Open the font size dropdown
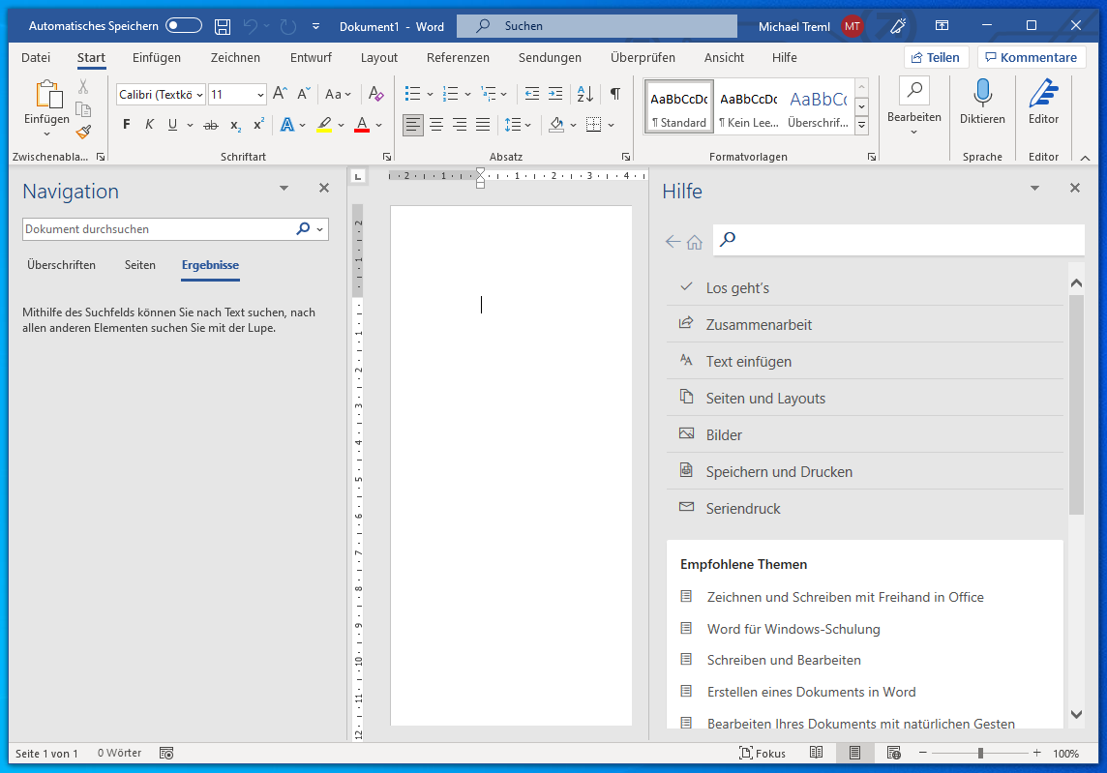 tap(260, 95)
